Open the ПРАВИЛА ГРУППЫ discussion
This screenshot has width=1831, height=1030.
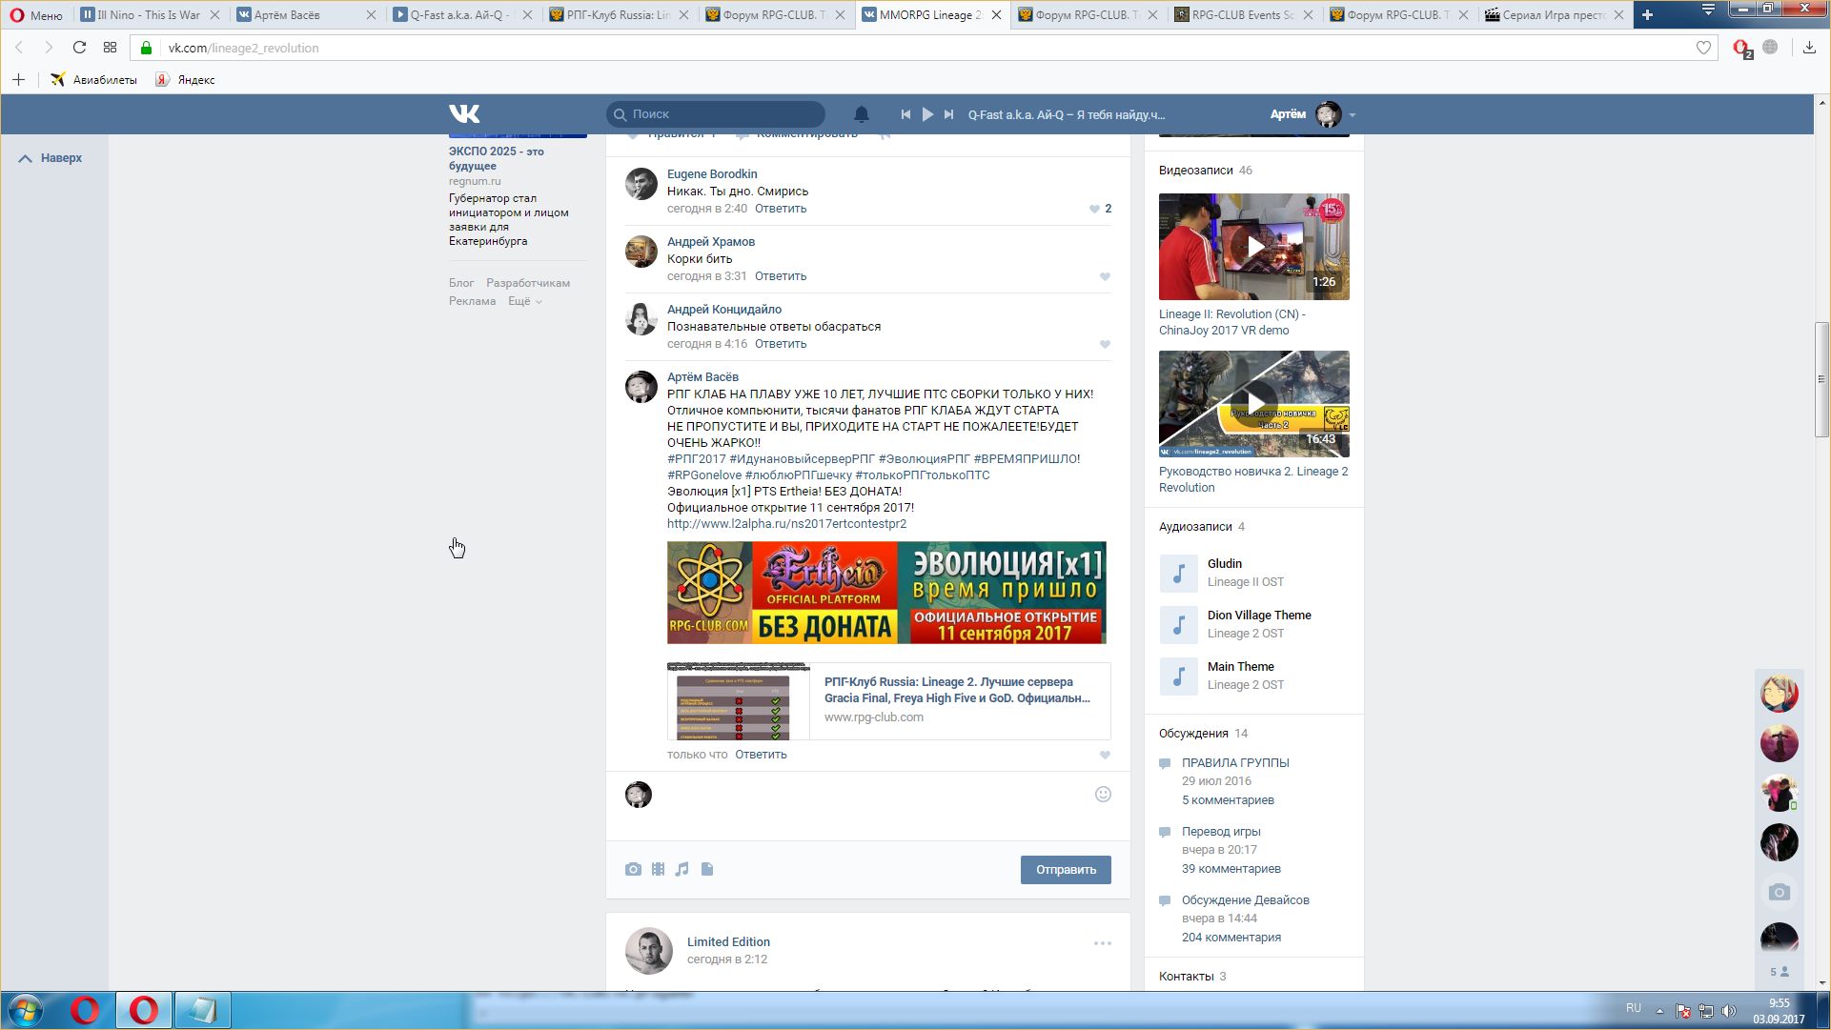click(1235, 763)
